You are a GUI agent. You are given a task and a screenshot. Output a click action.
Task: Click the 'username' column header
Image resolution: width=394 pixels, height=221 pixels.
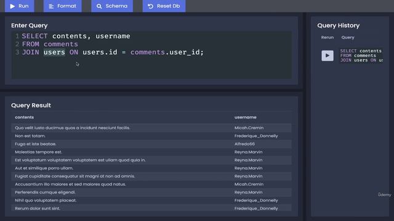click(x=246, y=117)
